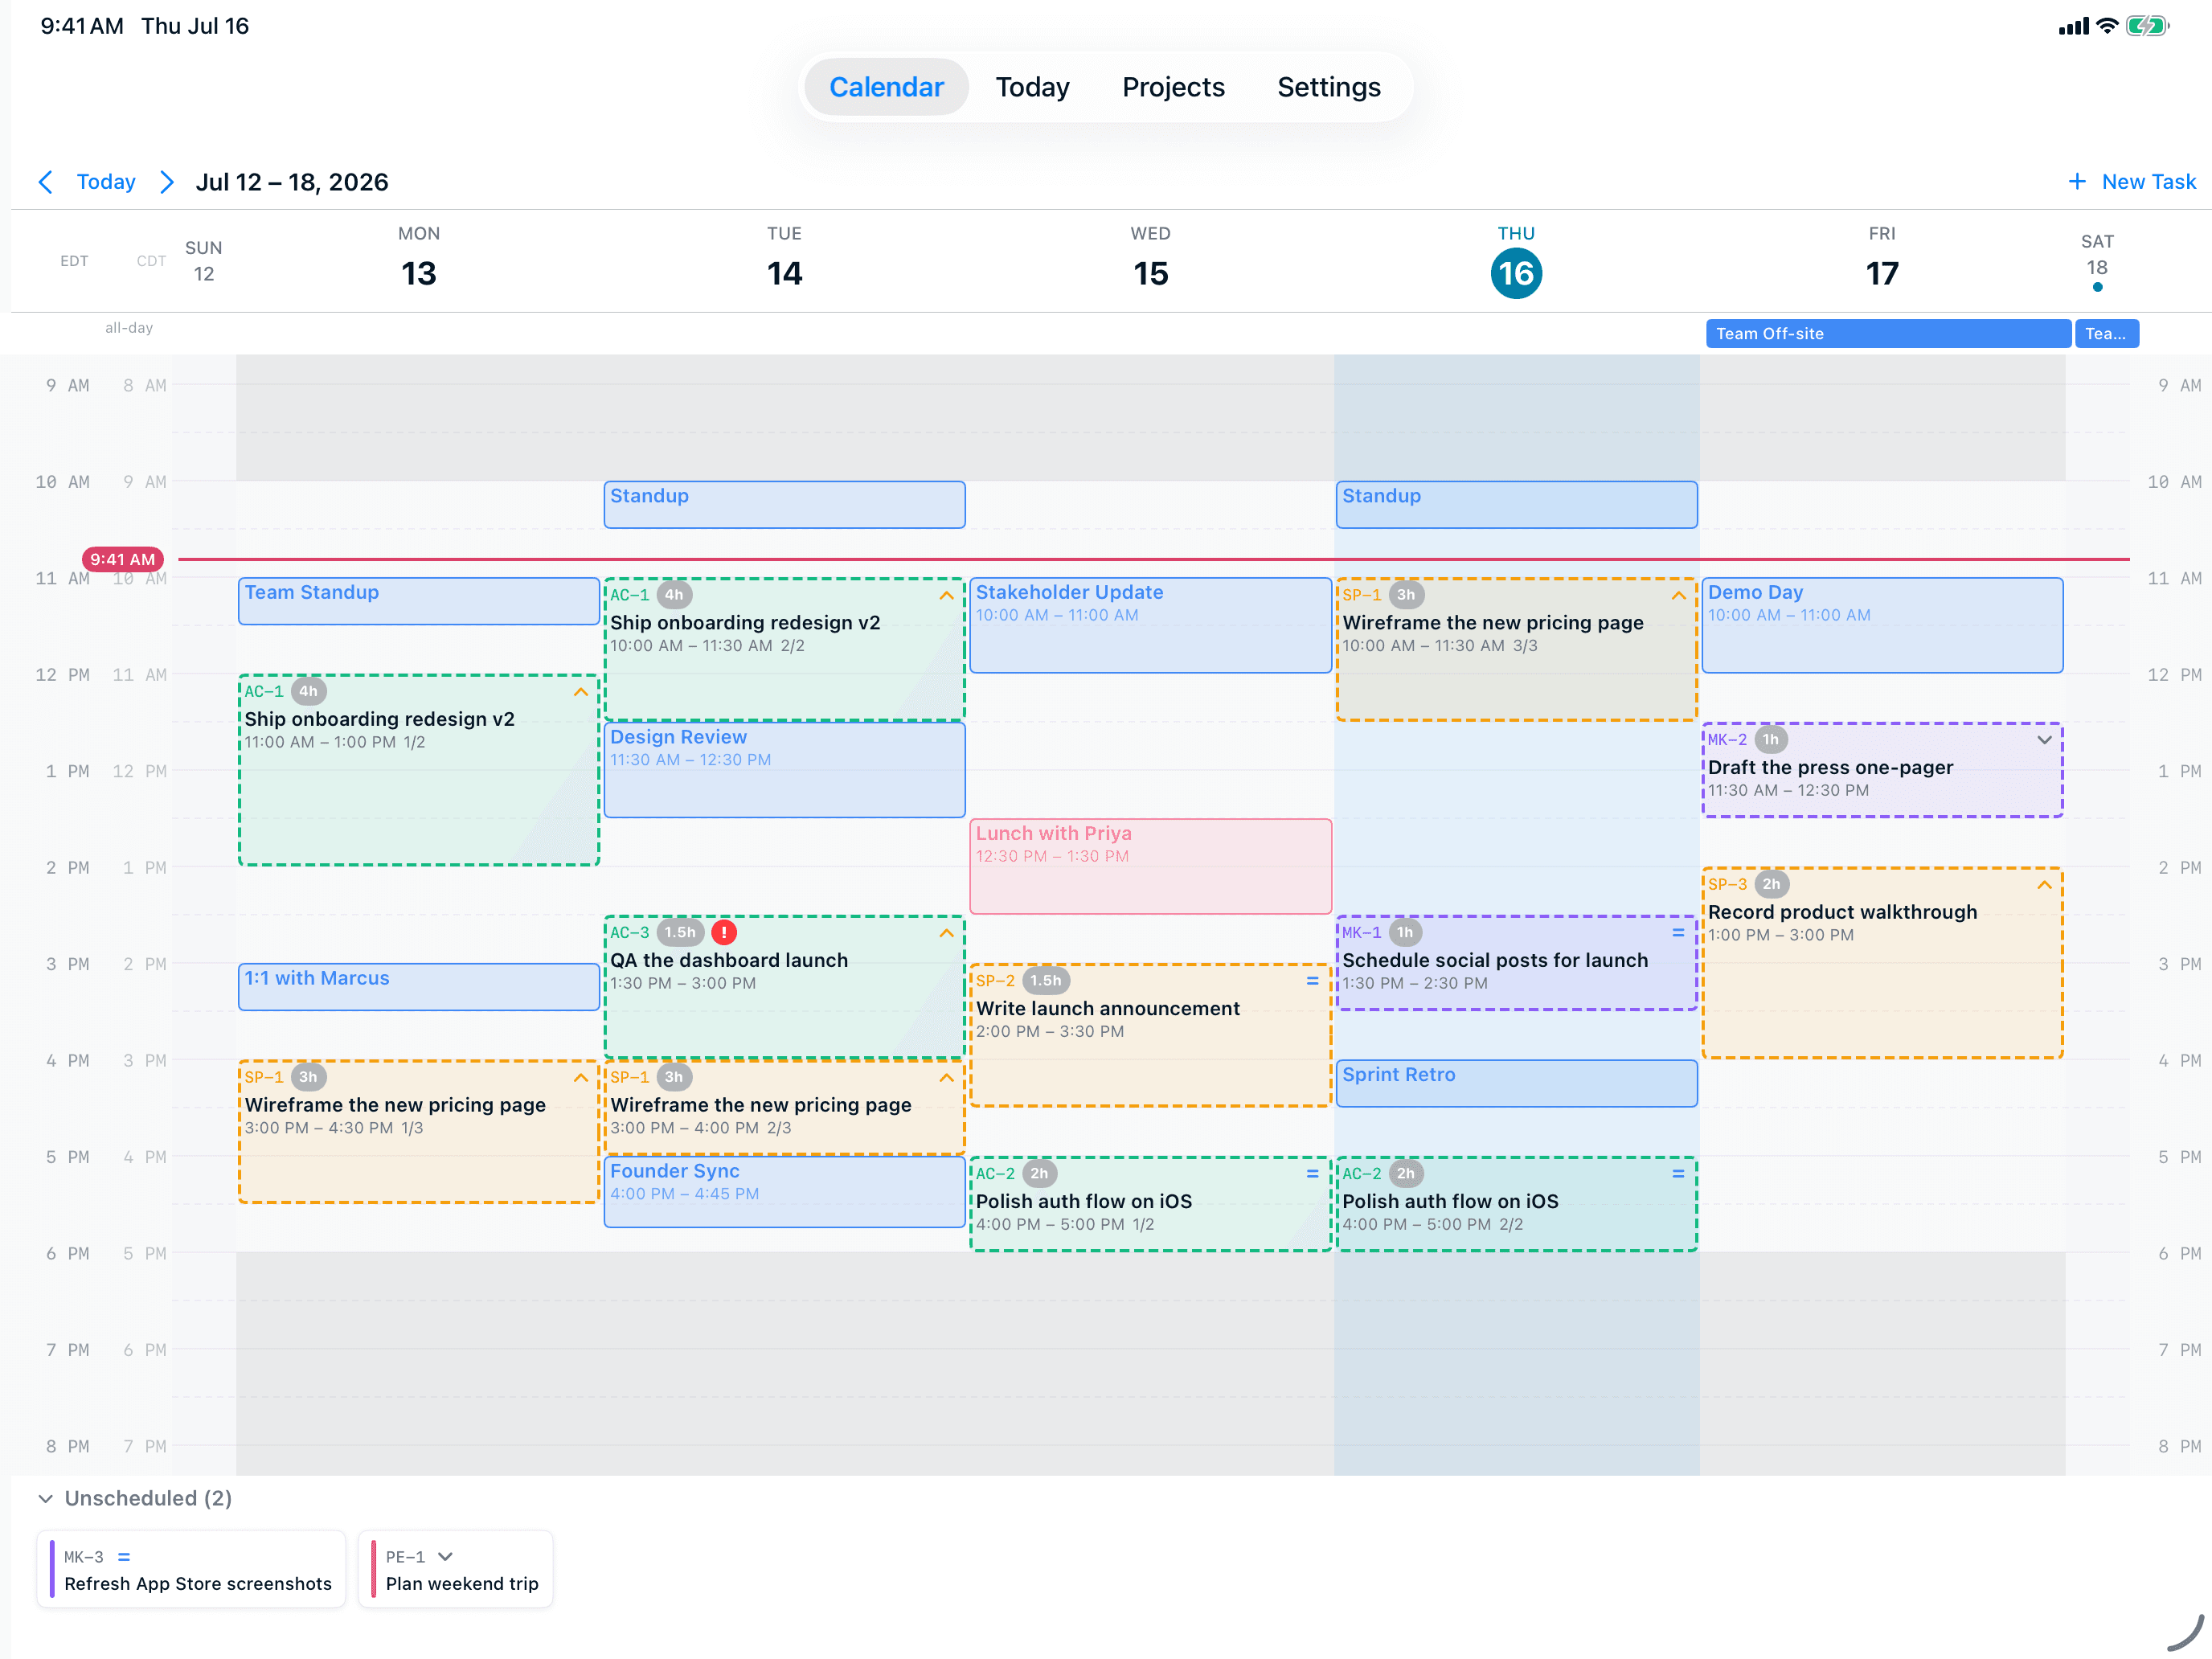The image size is (2212, 1659).
Task: Click medium-priority icon on Wednesday's Polish auth flow
Action: pos(1312,1174)
